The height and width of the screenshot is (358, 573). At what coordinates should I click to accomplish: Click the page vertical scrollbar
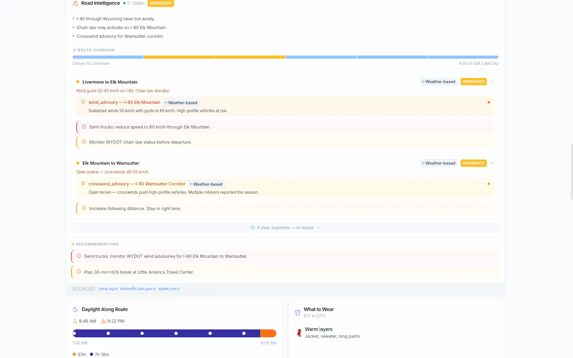(572, 172)
